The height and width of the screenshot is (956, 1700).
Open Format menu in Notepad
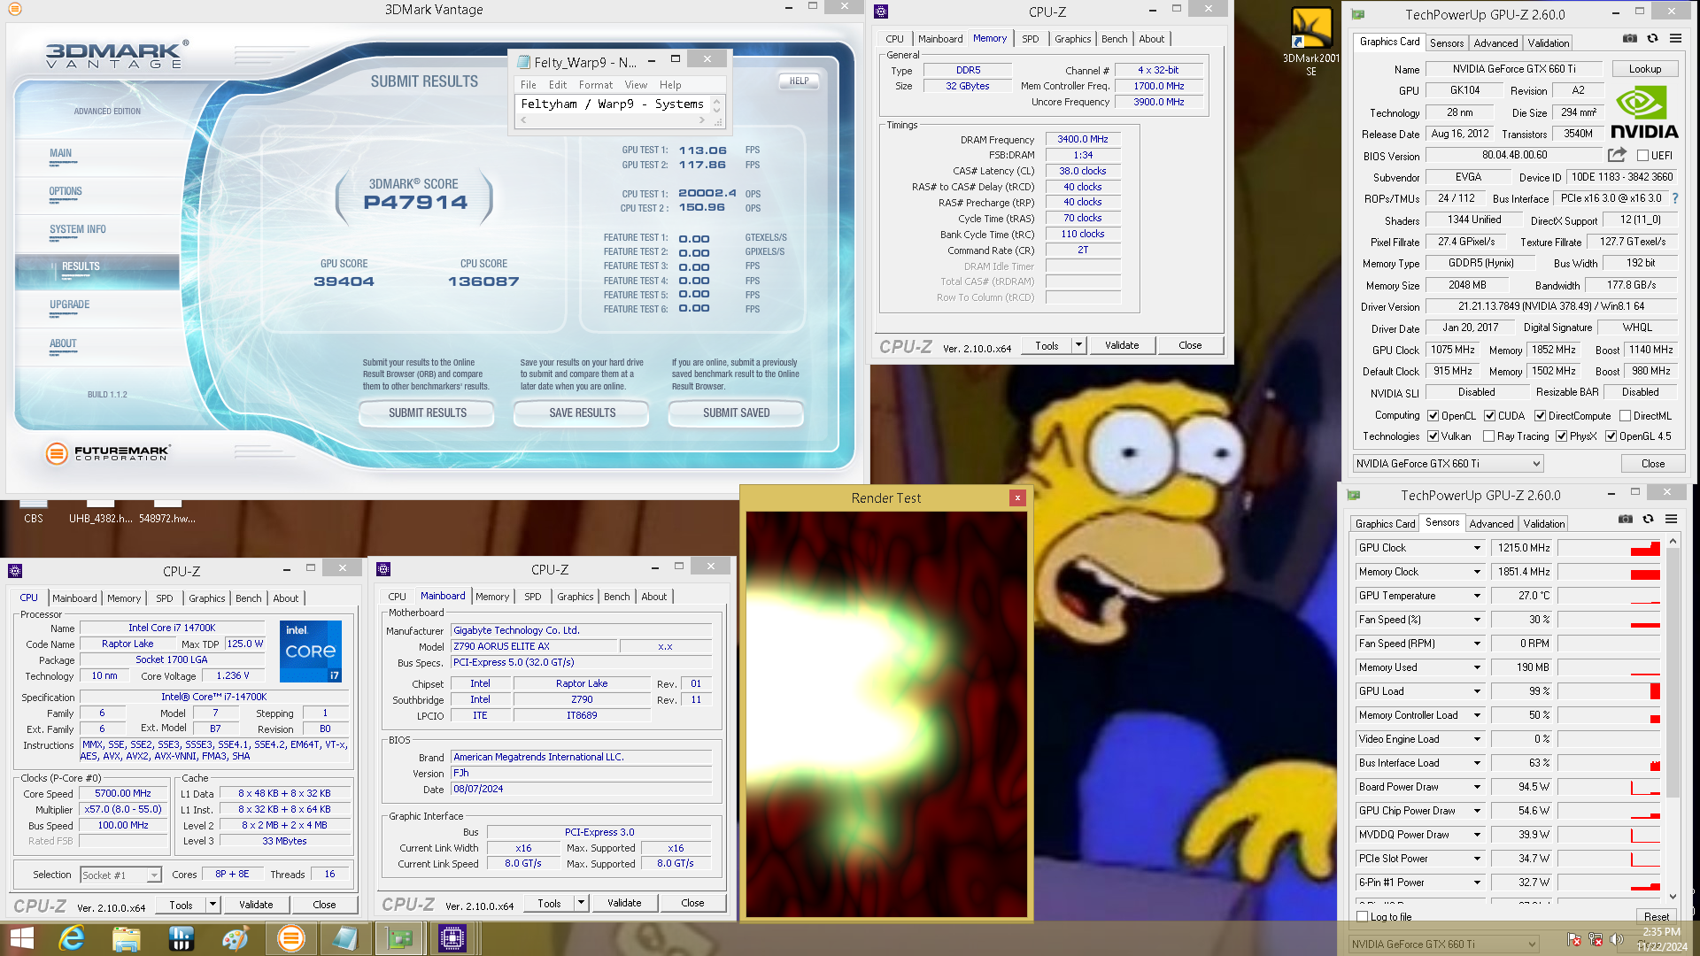(x=595, y=85)
